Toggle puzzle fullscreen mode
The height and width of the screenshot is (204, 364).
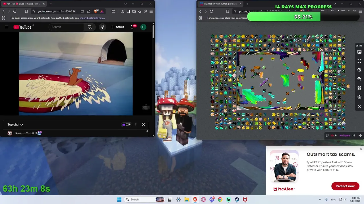[x=359, y=61]
